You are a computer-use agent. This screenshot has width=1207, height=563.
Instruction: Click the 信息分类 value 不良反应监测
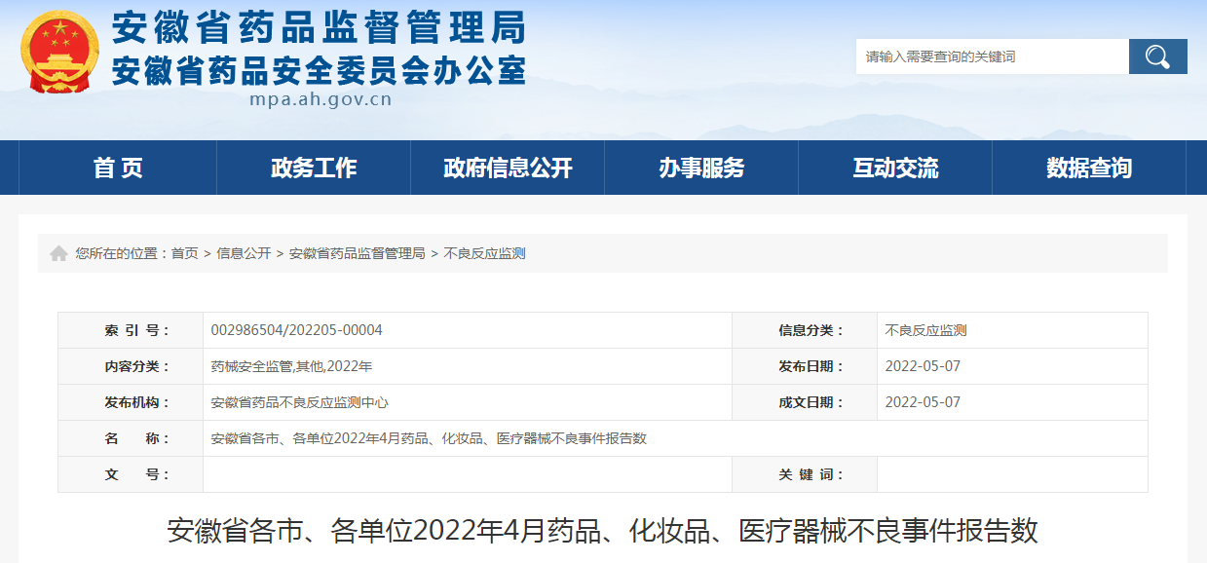(x=925, y=330)
